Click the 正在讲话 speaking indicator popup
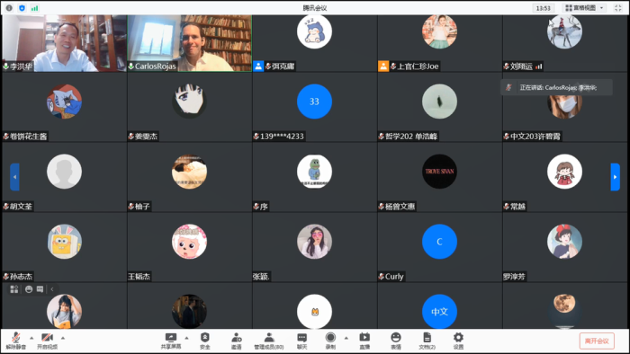The height and width of the screenshot is (354, 630). coord(556,87)
